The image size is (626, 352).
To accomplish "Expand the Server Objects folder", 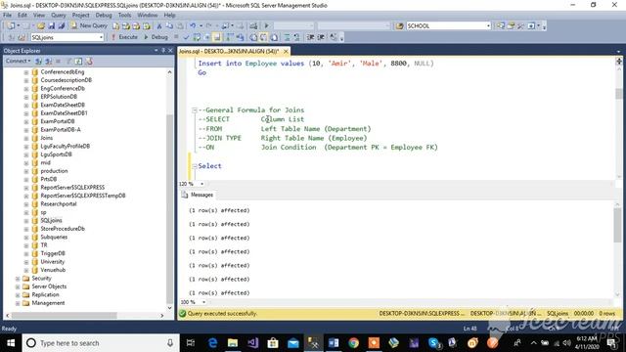I will pos(18,286).
